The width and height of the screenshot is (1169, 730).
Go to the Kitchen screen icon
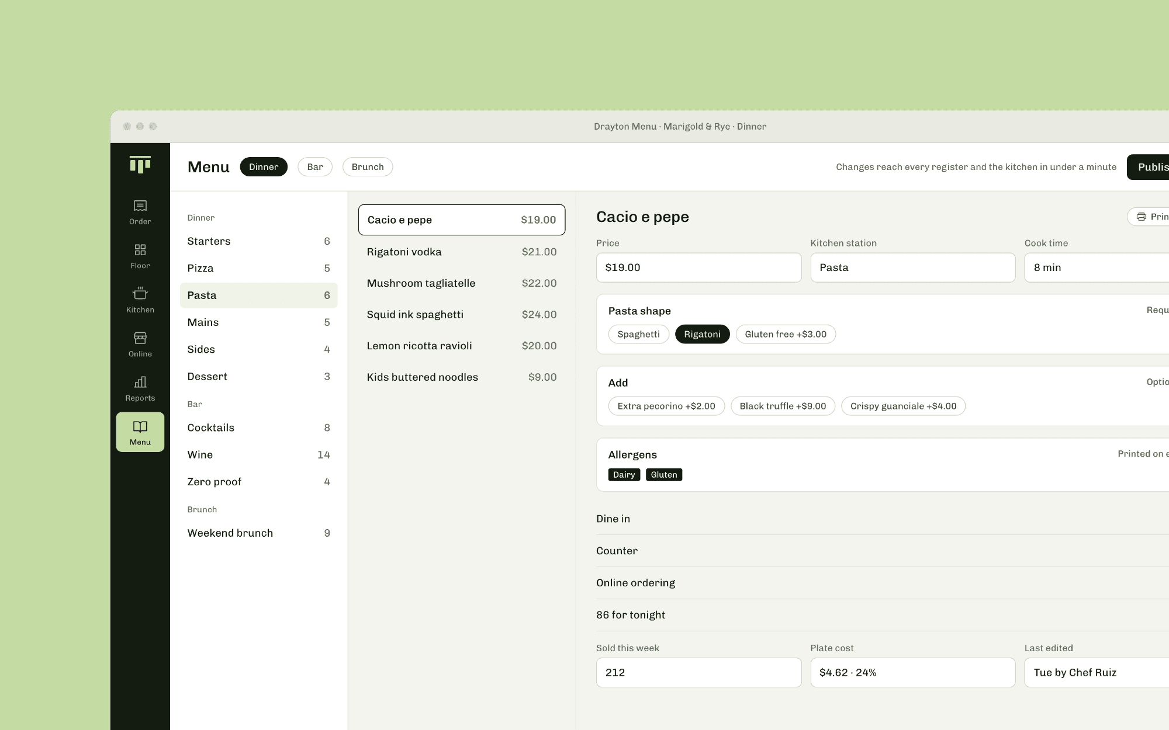(x=140, y=293)
